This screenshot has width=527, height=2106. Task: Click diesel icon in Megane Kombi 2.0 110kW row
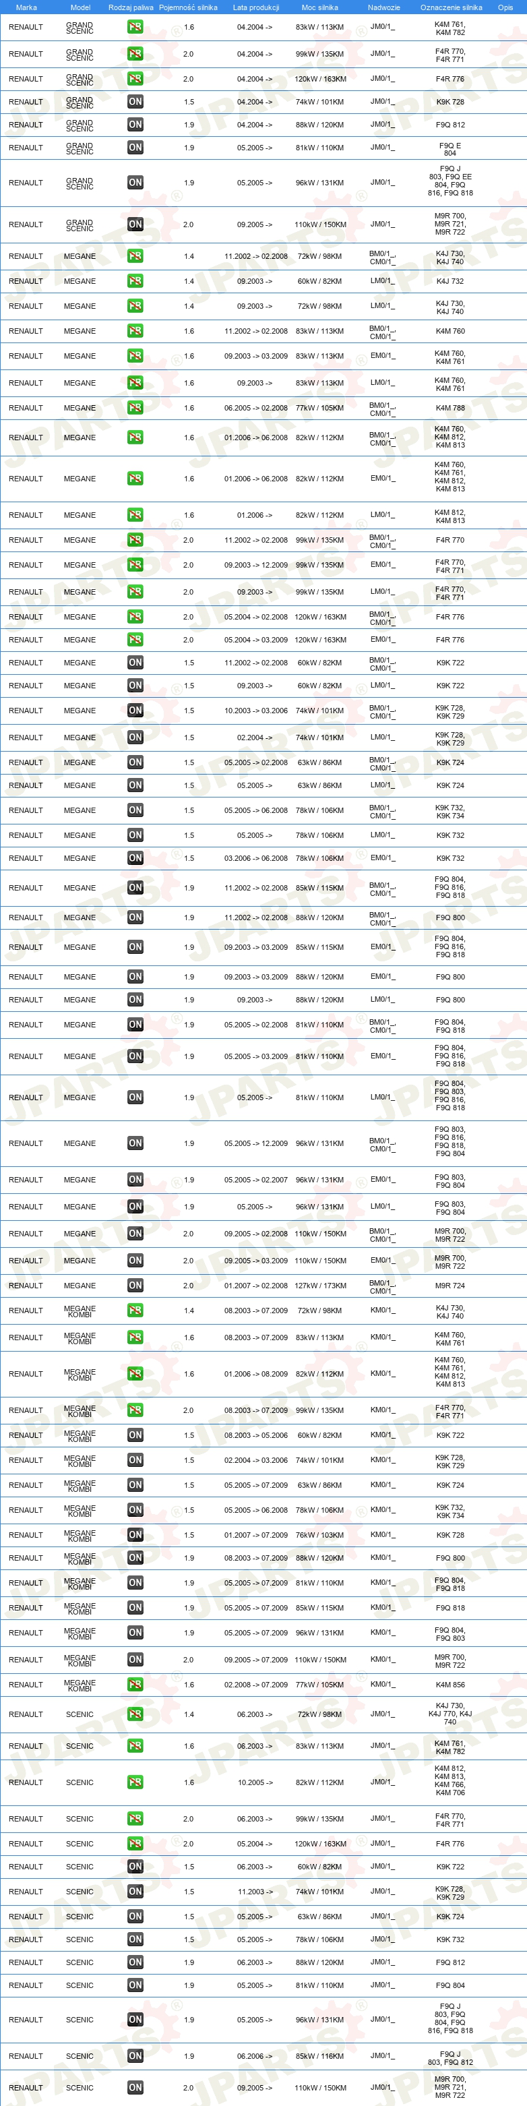pyautogui.click(x=135, y=1659)
